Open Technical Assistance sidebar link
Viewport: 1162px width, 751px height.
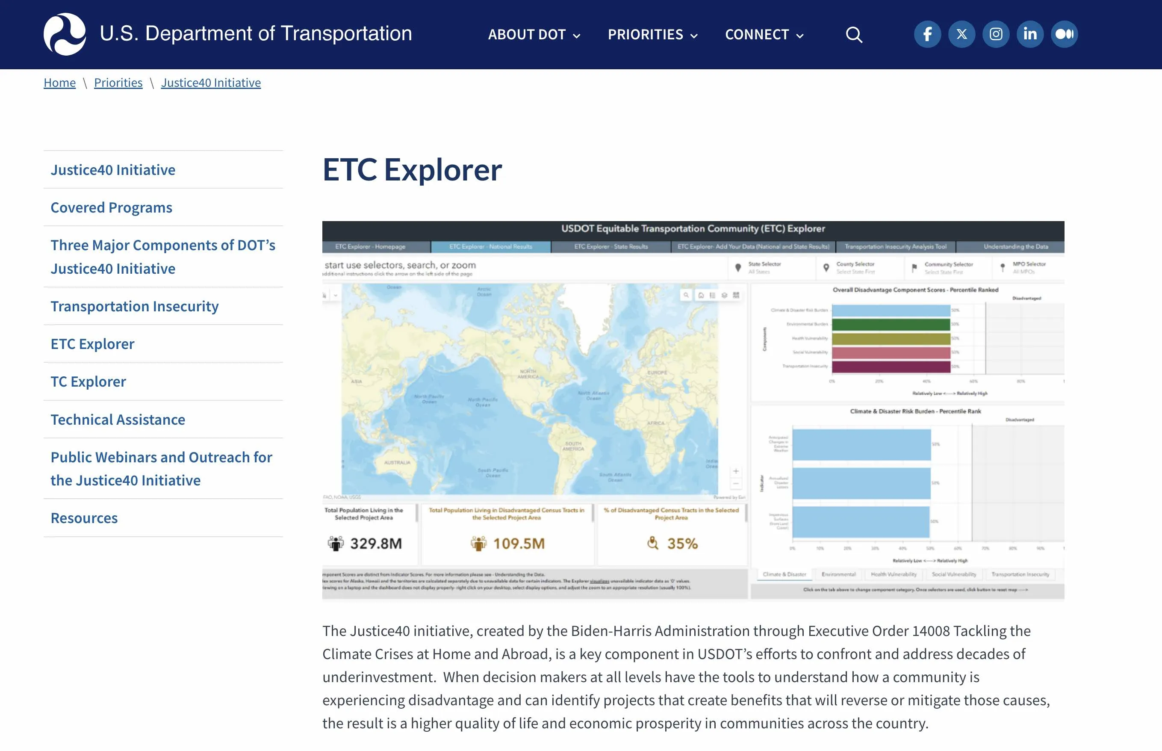click(118, 420)
